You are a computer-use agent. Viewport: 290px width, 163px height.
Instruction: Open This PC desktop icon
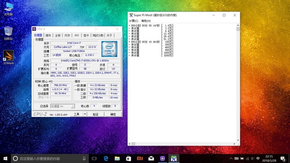(8, 7)
